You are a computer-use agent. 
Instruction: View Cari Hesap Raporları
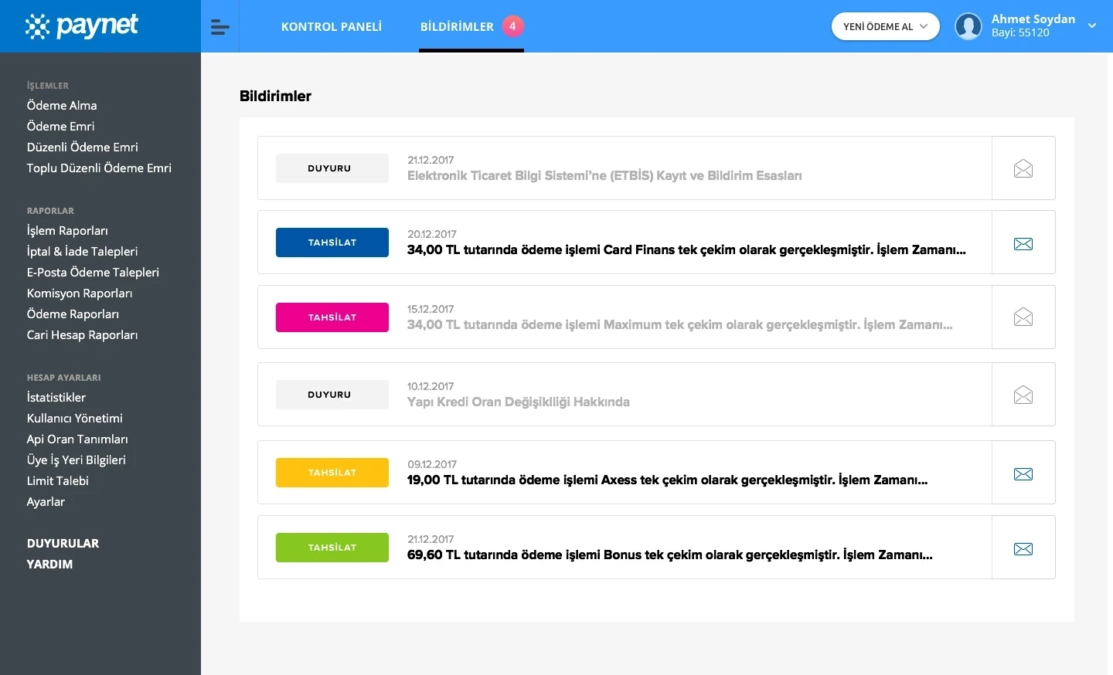click(x=82, y=334)
